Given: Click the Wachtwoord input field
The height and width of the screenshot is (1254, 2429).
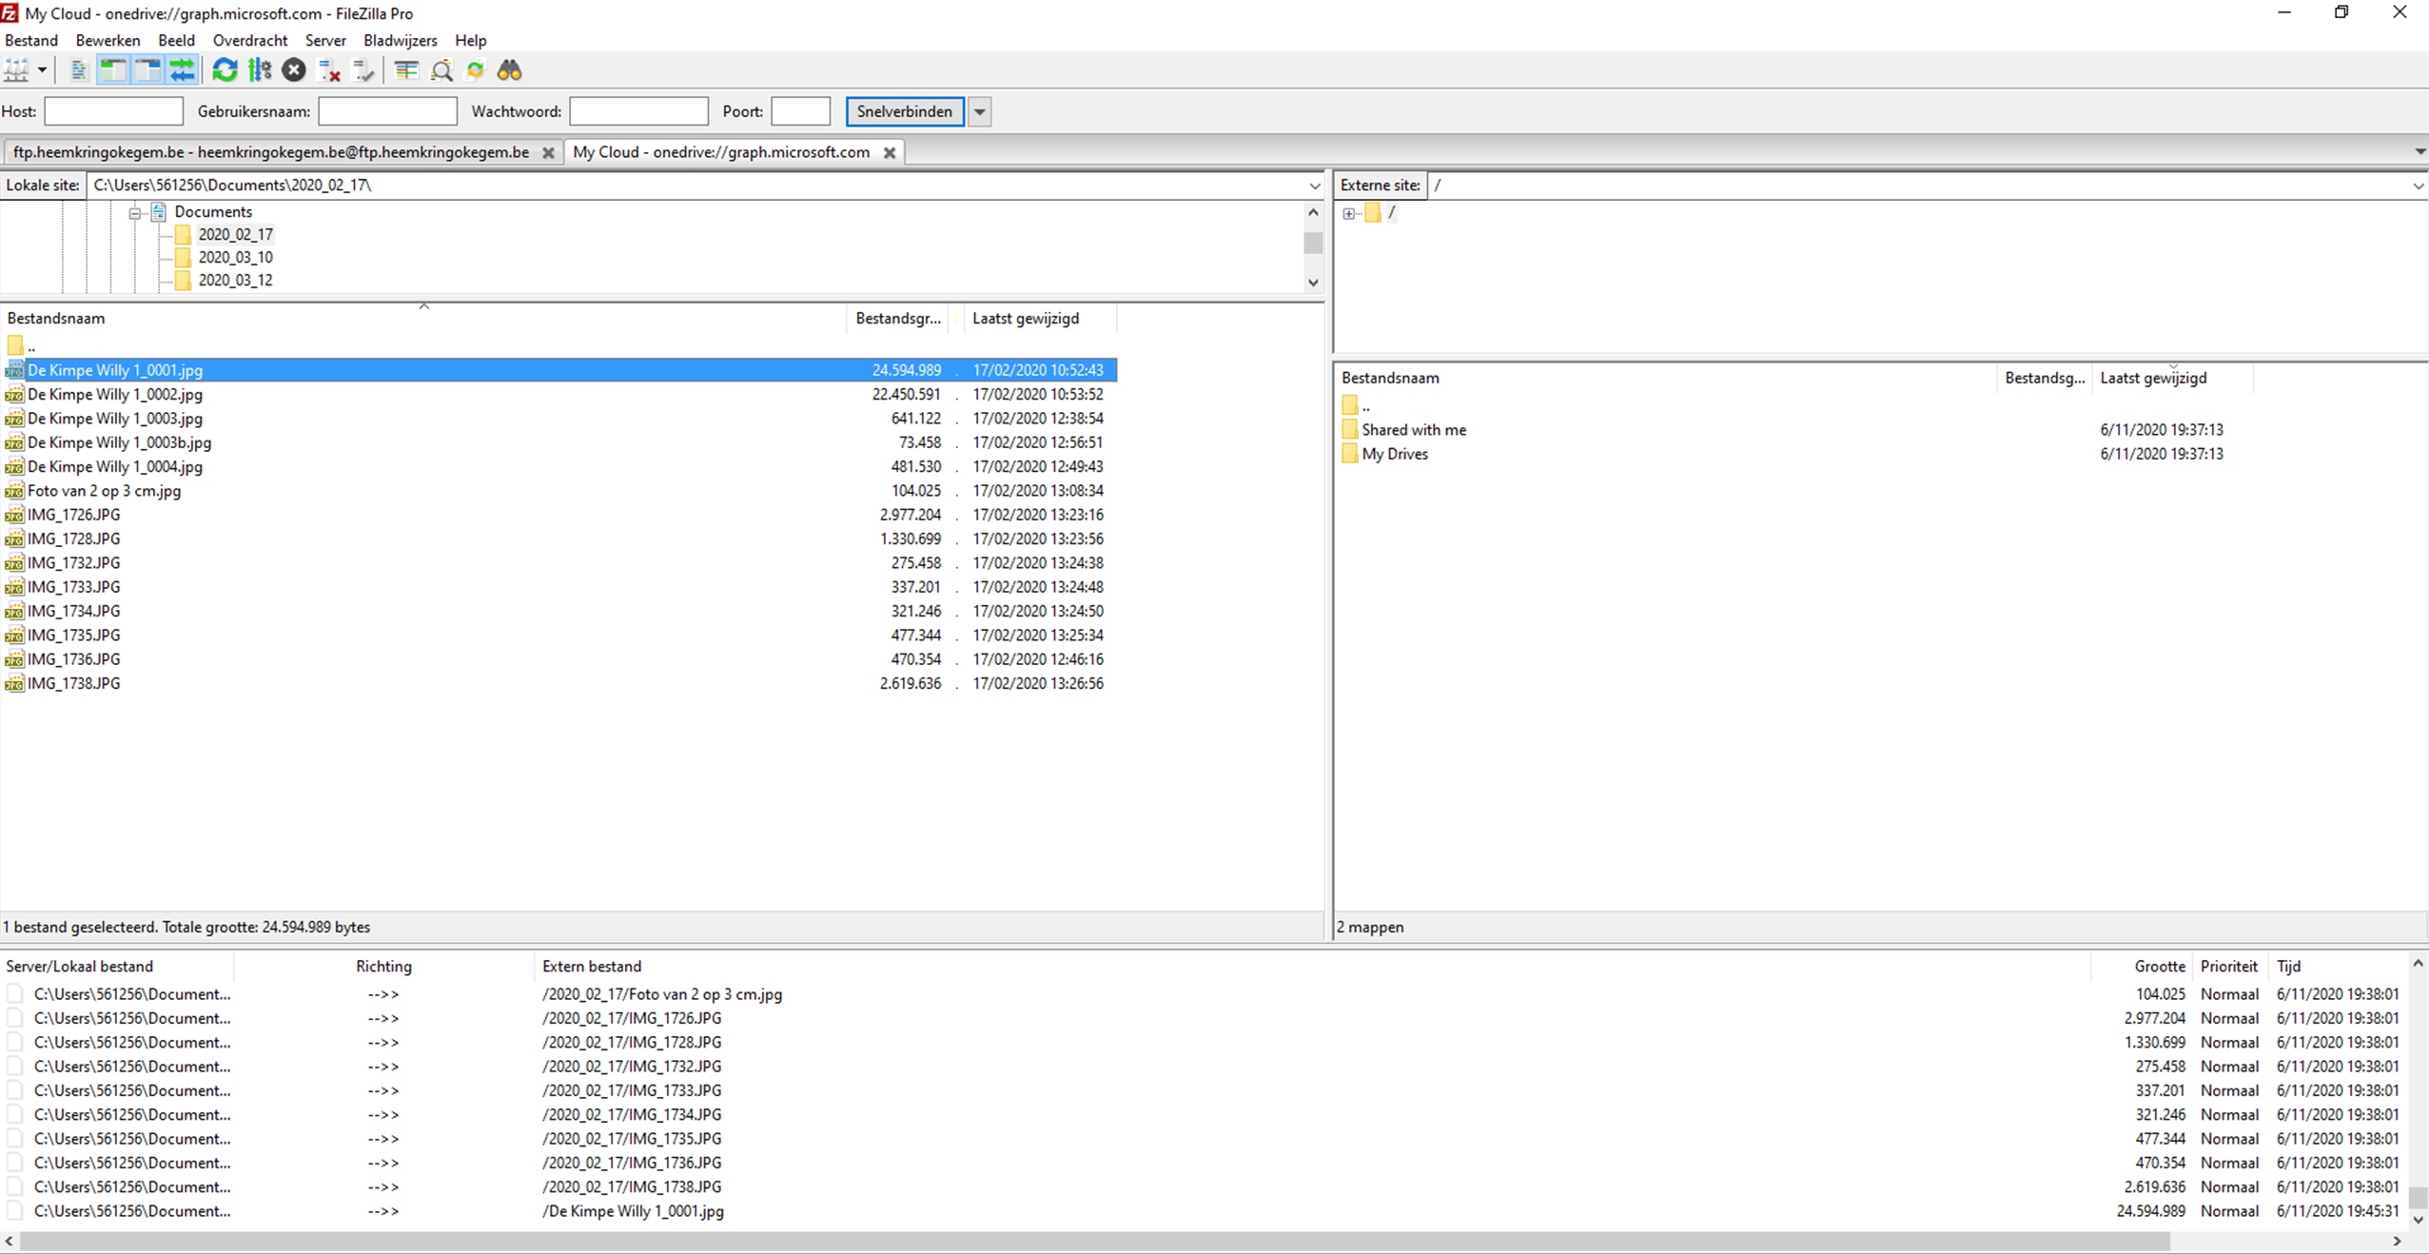Looking at the screenshot, I should click(638, 111).
